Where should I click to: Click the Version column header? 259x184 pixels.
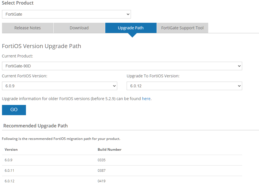11,150
